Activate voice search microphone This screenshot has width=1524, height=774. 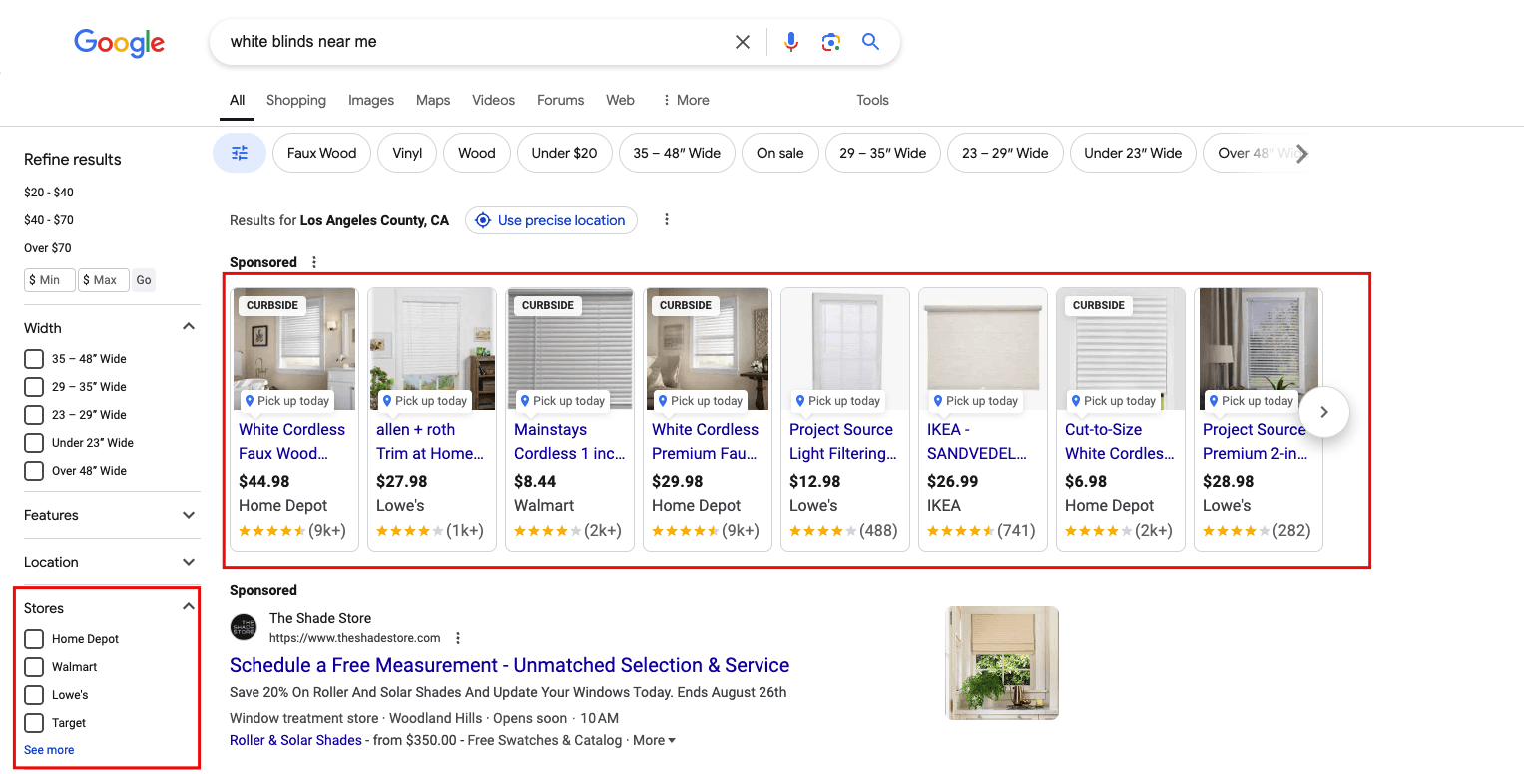tap(790, 41)
